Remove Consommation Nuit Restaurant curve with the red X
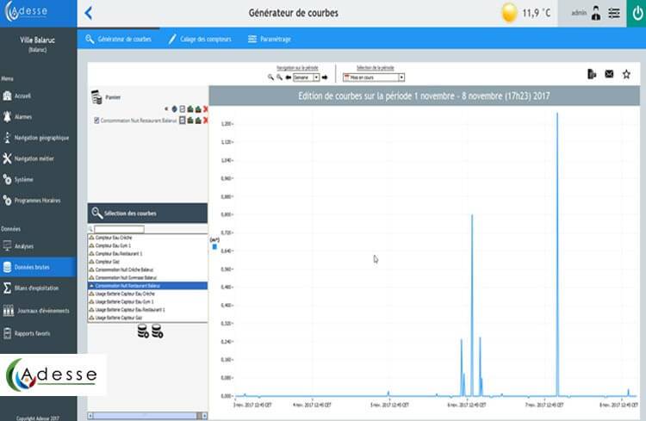 pos(206,121)
